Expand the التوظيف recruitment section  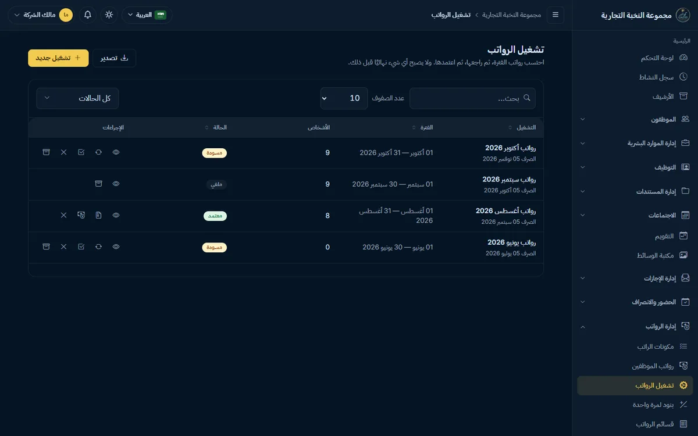(x=635, y=167)
